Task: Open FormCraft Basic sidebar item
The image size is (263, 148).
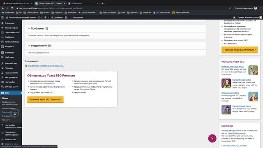Action: pos(12,42)
